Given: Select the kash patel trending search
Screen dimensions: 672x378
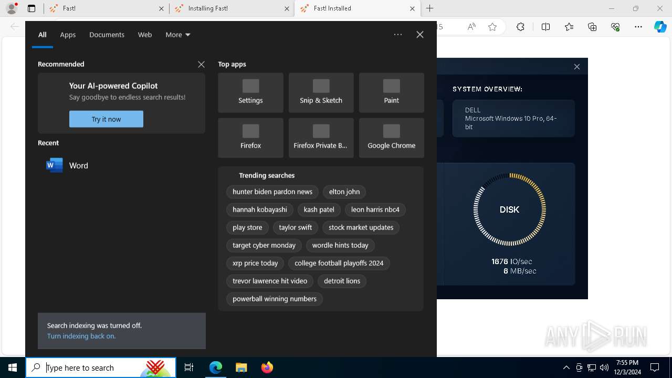Looking at the screenshot, I should tap(319, 209).
